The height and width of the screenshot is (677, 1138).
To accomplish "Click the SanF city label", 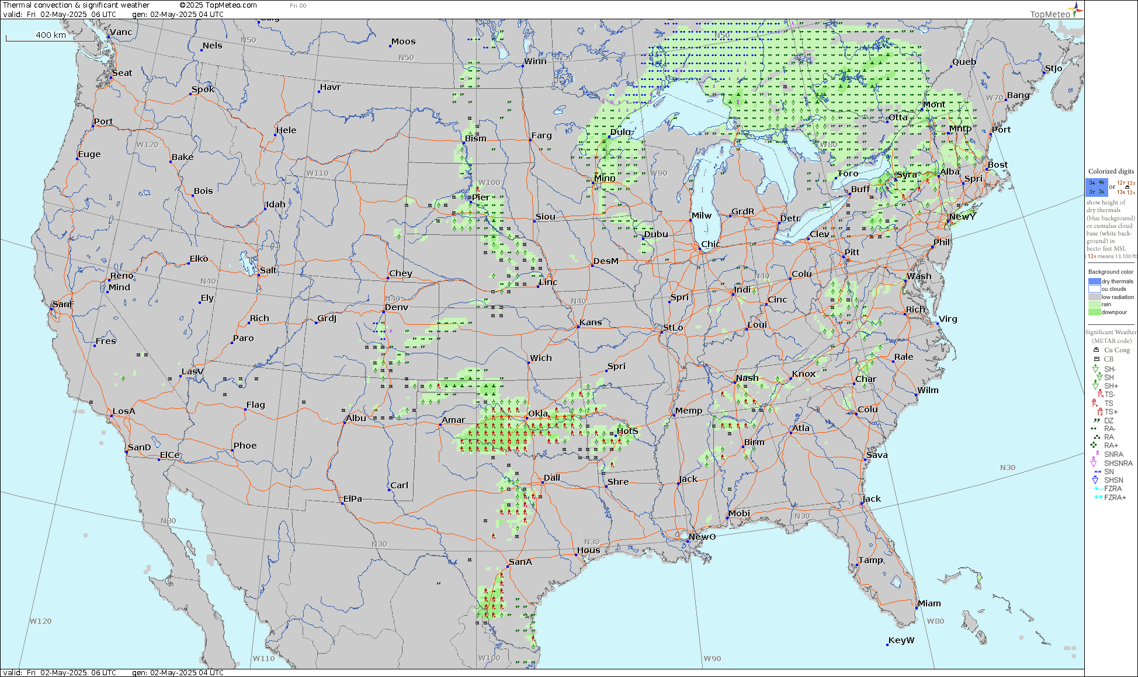I will (63, 304).
